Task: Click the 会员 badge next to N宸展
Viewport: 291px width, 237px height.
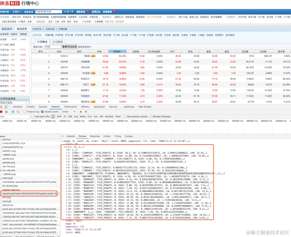Action: coord(93,56)
